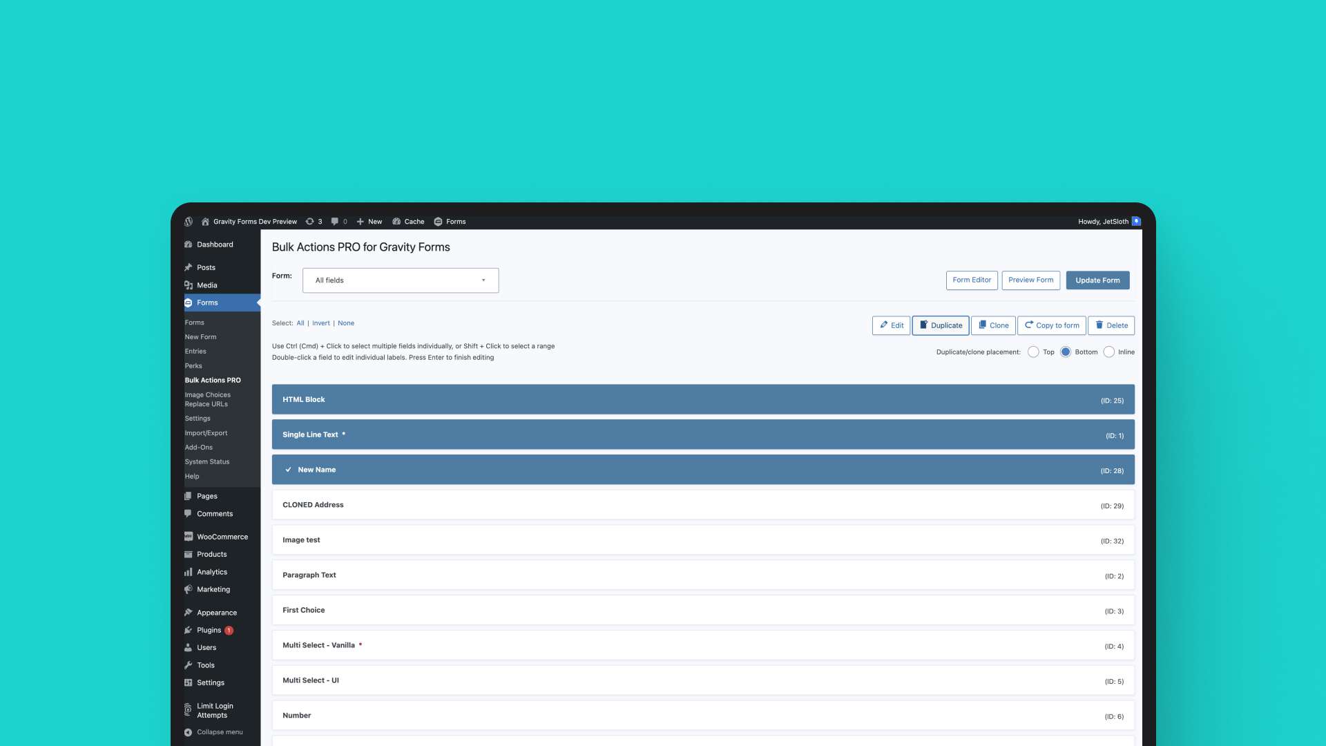Image resolution: width=1326 pixels, height=746 pixels.
Task: Click the Marketing megaphone icon
Action: click(x=188, y=590)
